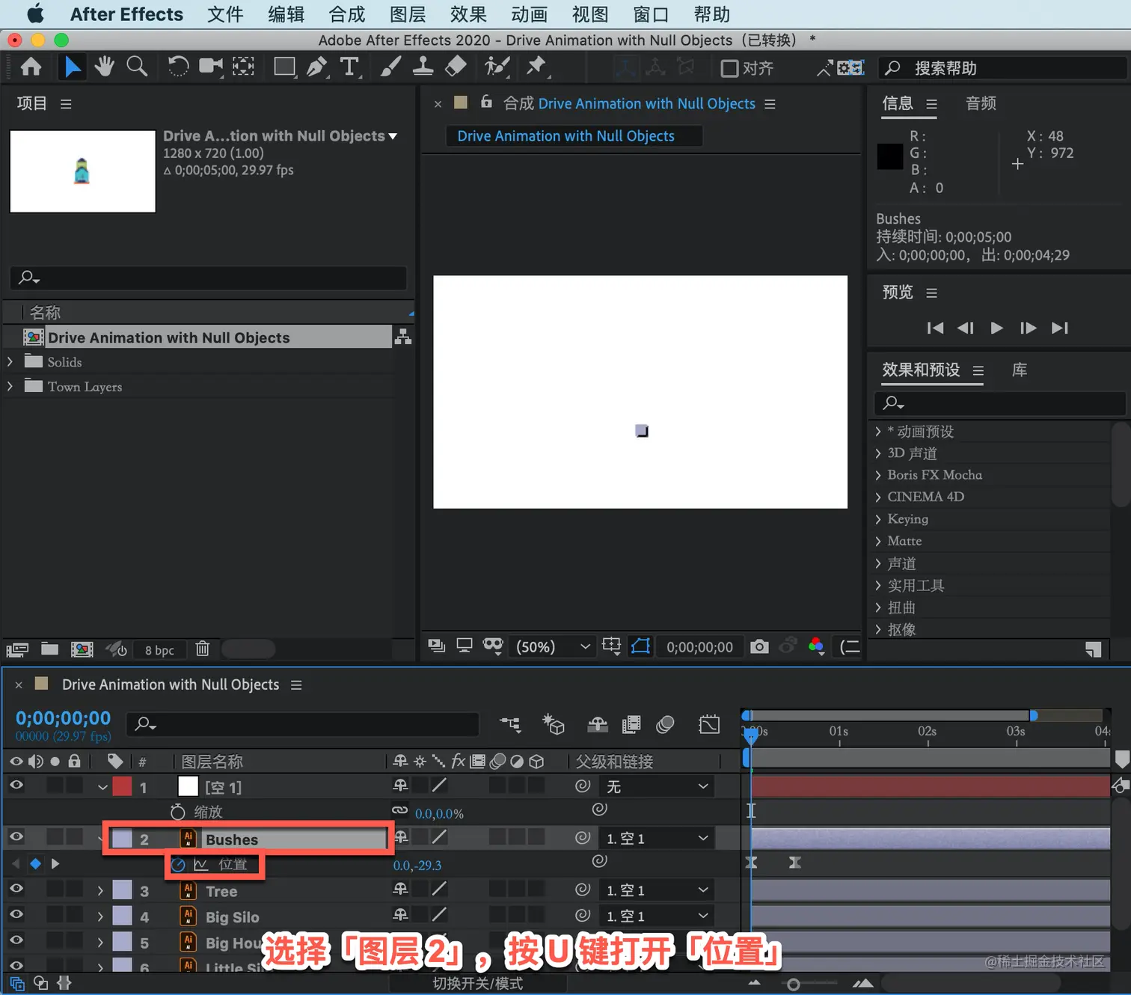The image size is (1131, 995).
Task: Click the label color swatch of Tree layer
Action: [x=122, y=890]
